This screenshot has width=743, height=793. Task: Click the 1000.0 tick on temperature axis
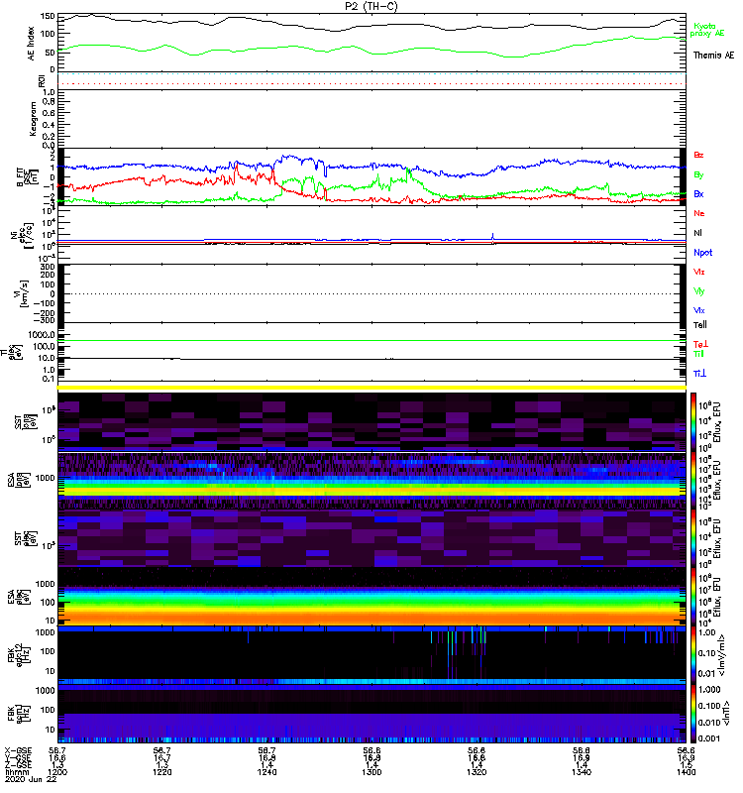(x=42, y=335)
